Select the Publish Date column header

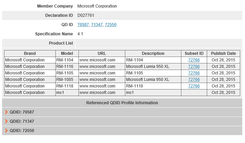pyautogui.click(x=223, y=53)
